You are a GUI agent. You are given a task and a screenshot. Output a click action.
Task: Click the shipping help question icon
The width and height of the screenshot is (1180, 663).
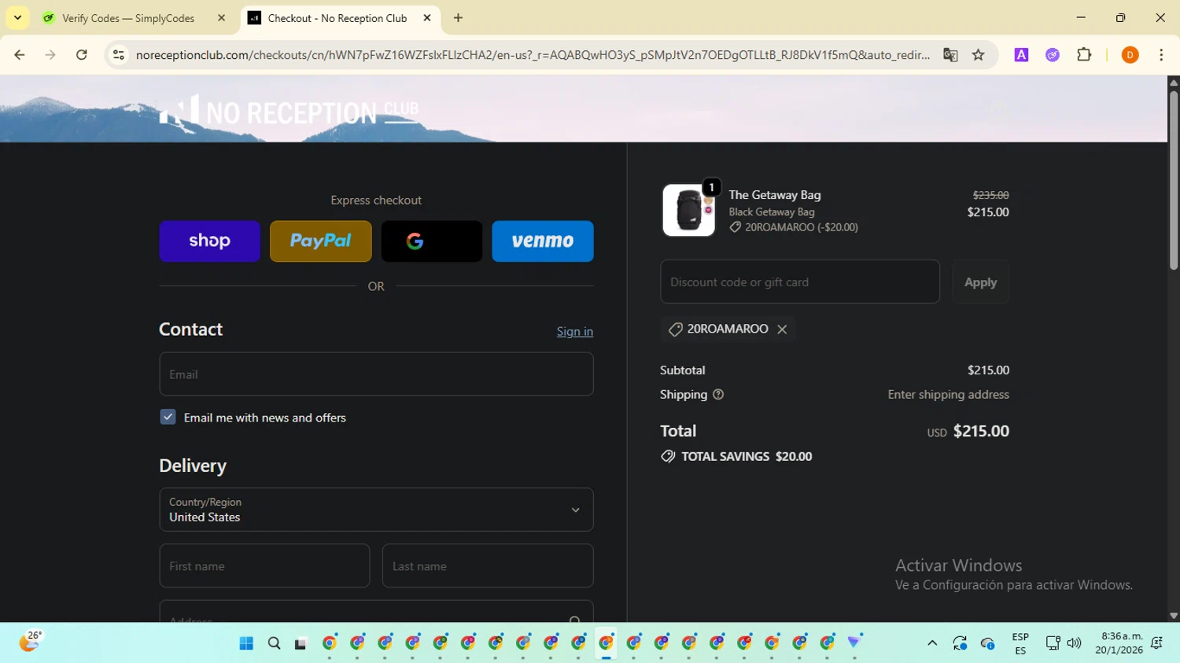(718, 395)
